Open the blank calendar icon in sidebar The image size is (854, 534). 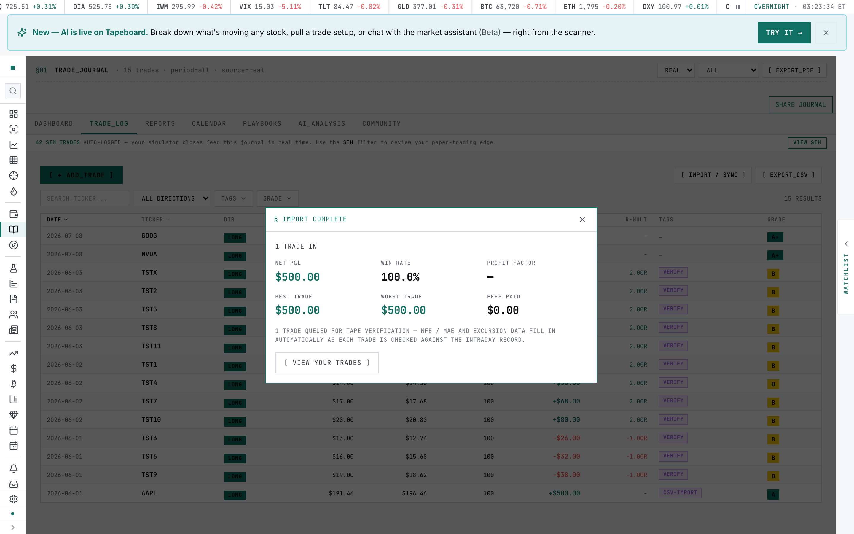[x=13, y=430]
